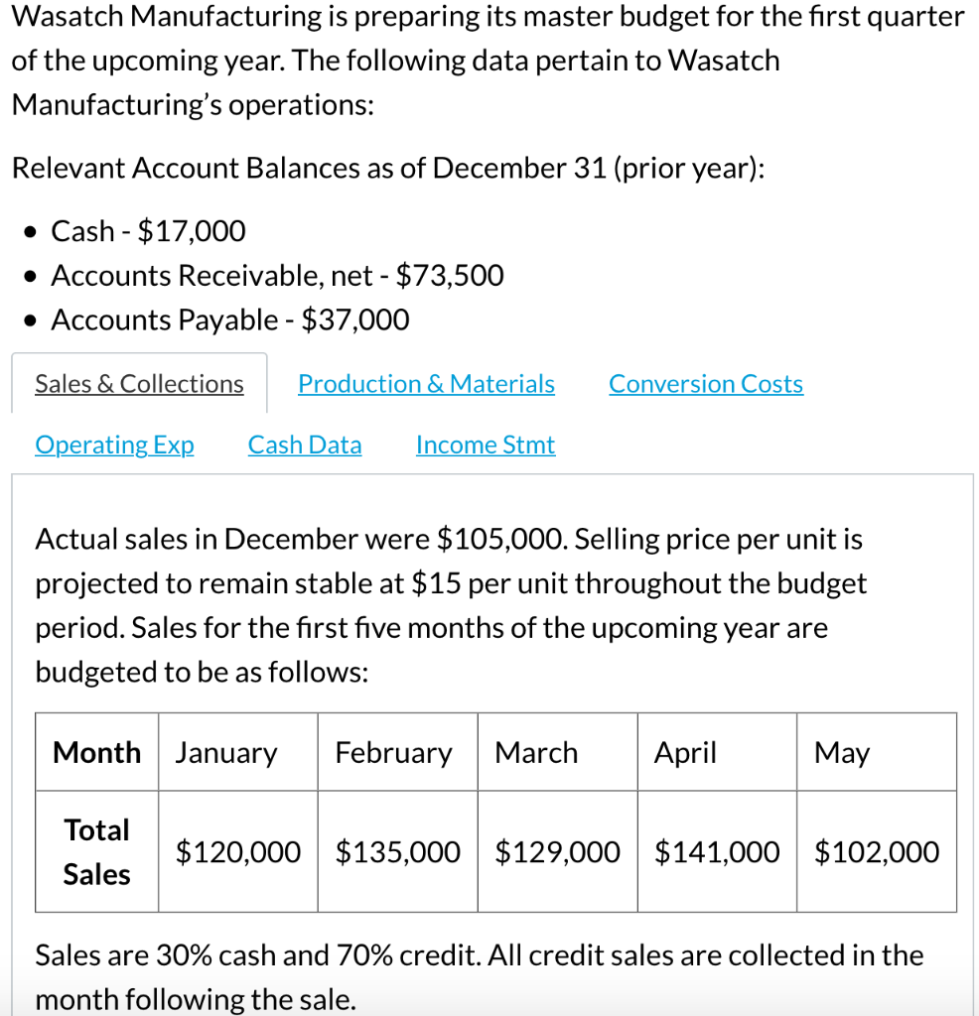
Task: Select the February column header
Action: [395, 752]
